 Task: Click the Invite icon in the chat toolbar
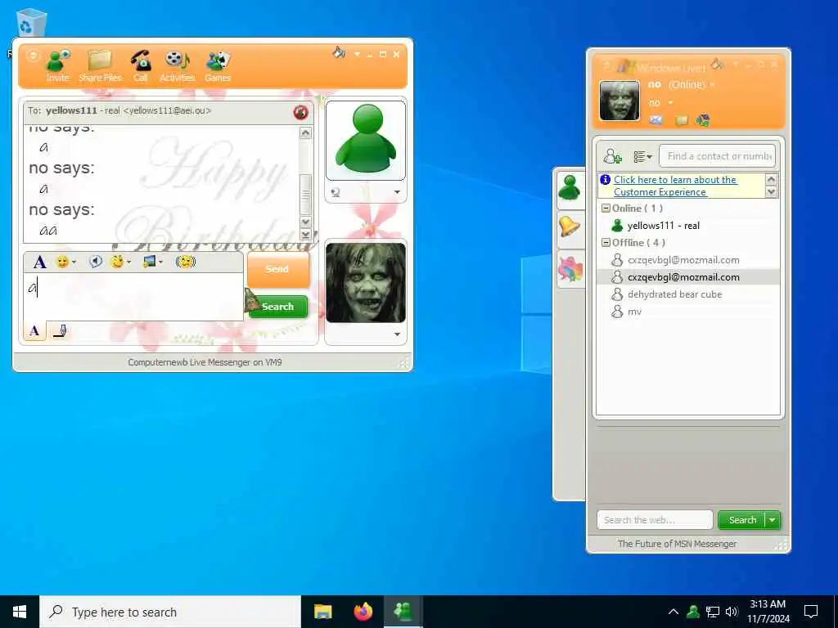(57, 61)
